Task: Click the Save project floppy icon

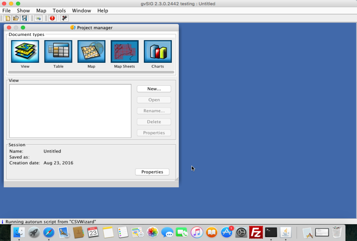Action: [x=24, y=18]
